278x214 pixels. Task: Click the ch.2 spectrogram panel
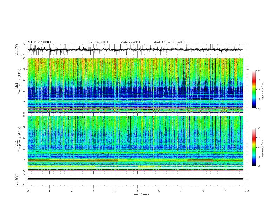tap(135, 143)
